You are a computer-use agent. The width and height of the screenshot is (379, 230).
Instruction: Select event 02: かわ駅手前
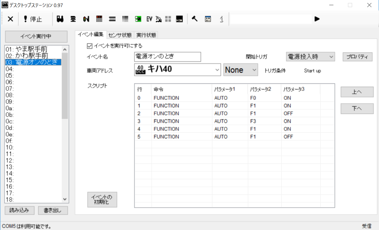coord(33,56)
